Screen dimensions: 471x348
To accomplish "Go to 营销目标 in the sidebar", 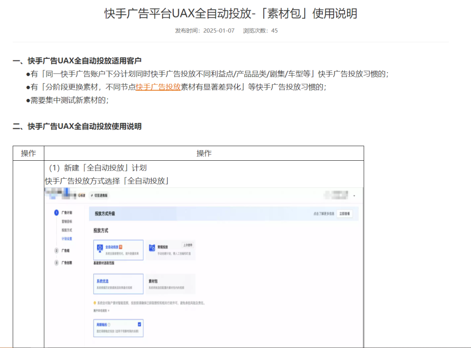I will [x=67, y=221].
